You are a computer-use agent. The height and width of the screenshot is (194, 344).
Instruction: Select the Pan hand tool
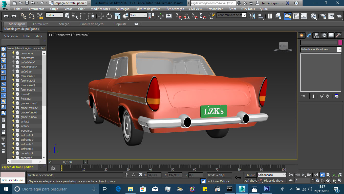coord(328,180)
